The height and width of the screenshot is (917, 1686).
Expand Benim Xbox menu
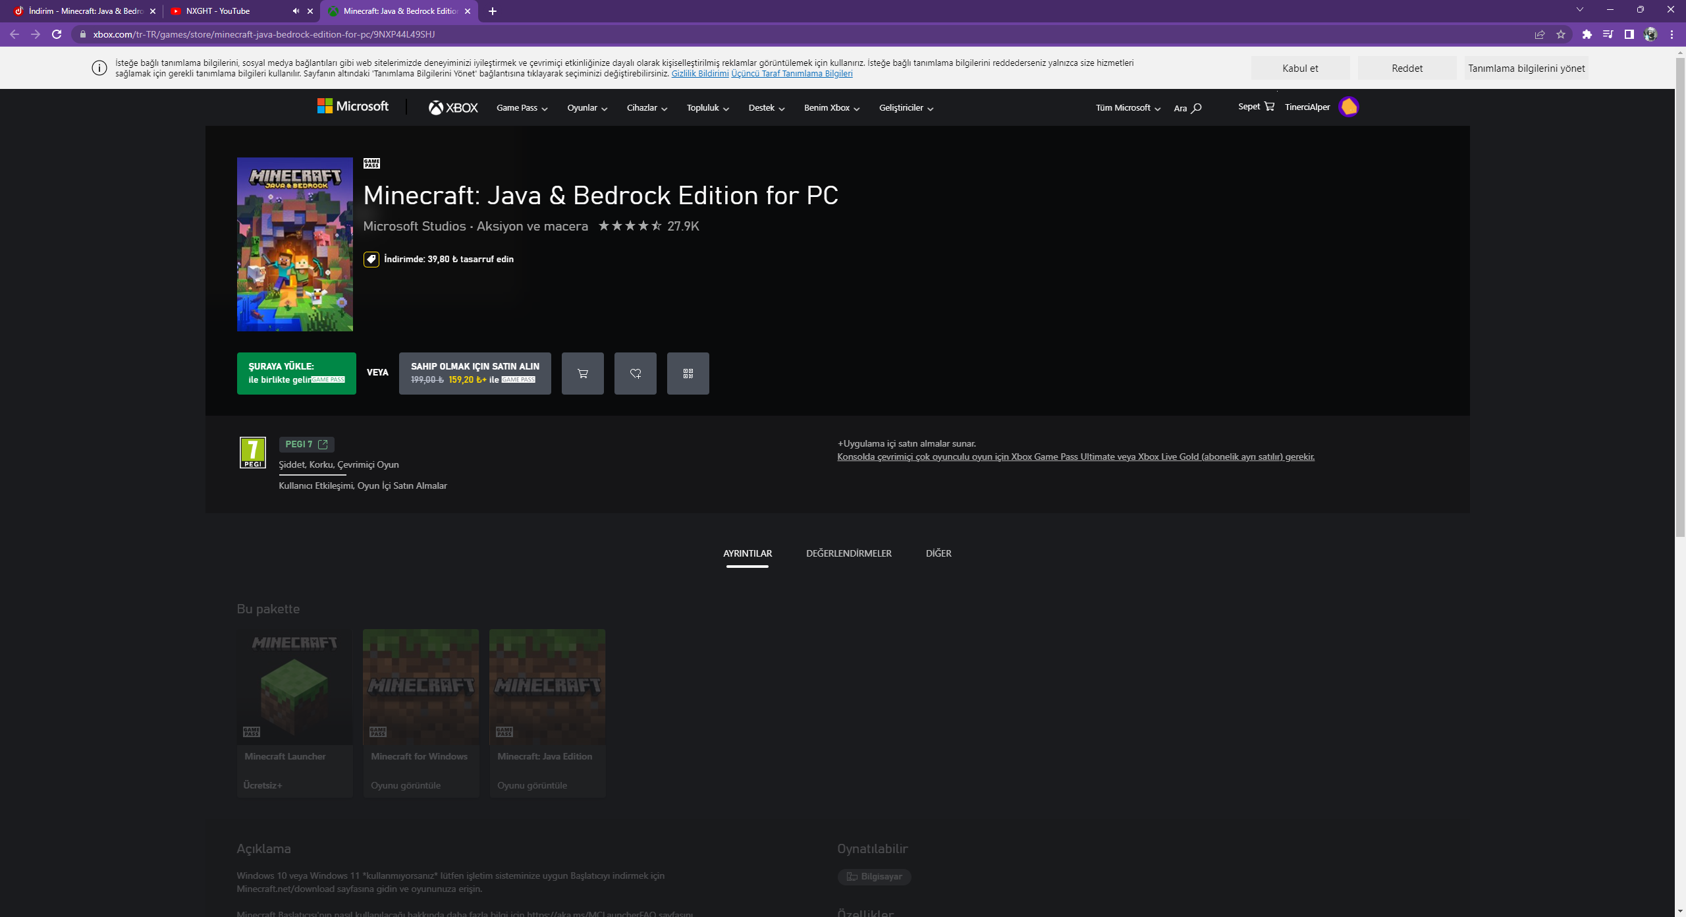coord(831,108)
